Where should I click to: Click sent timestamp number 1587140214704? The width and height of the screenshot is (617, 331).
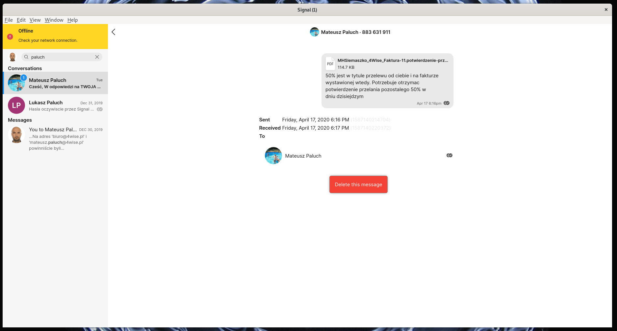coord(371,120)
